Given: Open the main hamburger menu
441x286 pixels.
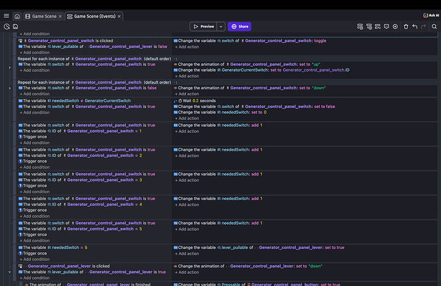Looking at the screenshot, I should 6,16.
